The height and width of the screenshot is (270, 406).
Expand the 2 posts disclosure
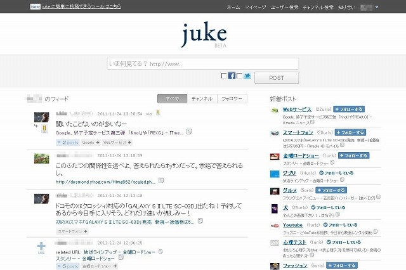(x=68, y=142)
